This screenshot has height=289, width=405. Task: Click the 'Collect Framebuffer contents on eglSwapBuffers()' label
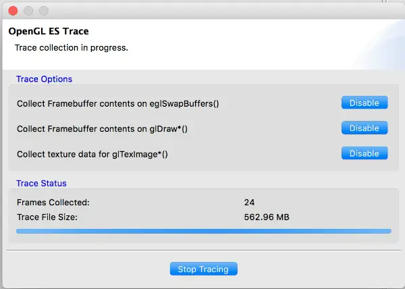tap(117, 103)
